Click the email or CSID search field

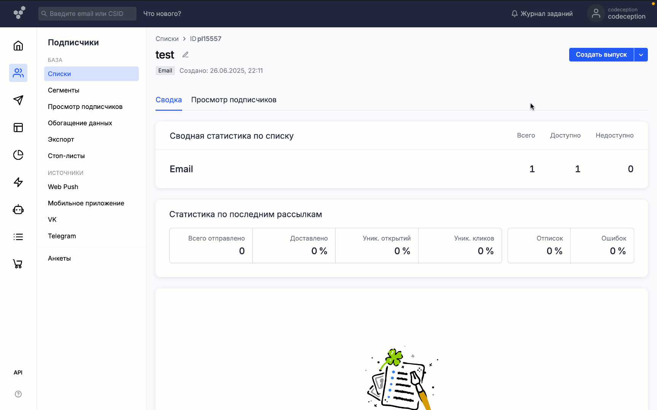(x=87, y=13)
